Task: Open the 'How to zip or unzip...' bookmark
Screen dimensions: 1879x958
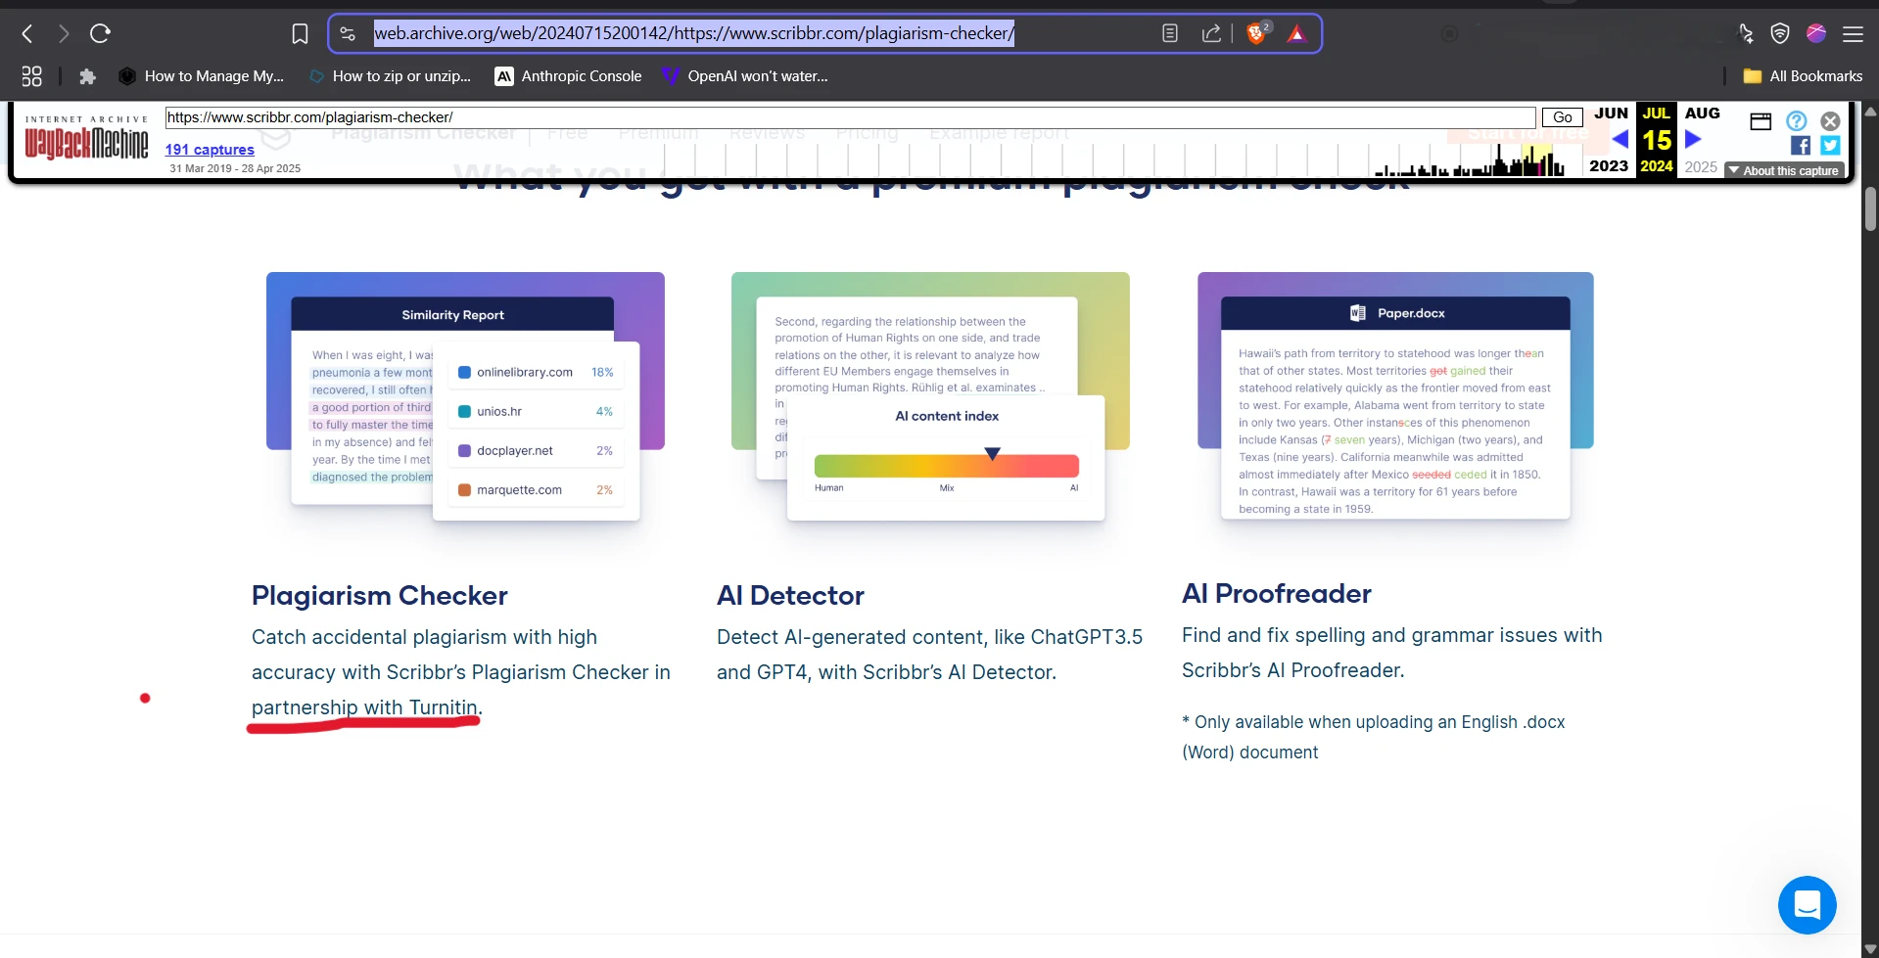Action: [390, 76]
